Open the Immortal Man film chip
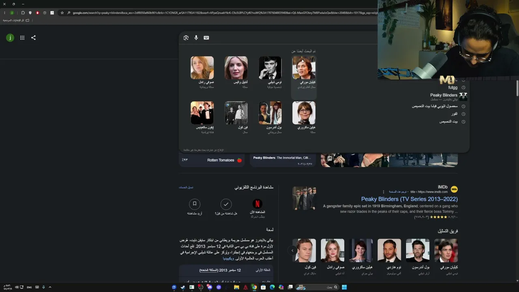 pyautogui.click(x=283, y=160)
